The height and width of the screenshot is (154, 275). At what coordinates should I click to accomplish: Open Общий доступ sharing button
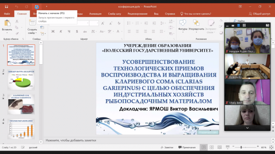(x=260, y=14)
